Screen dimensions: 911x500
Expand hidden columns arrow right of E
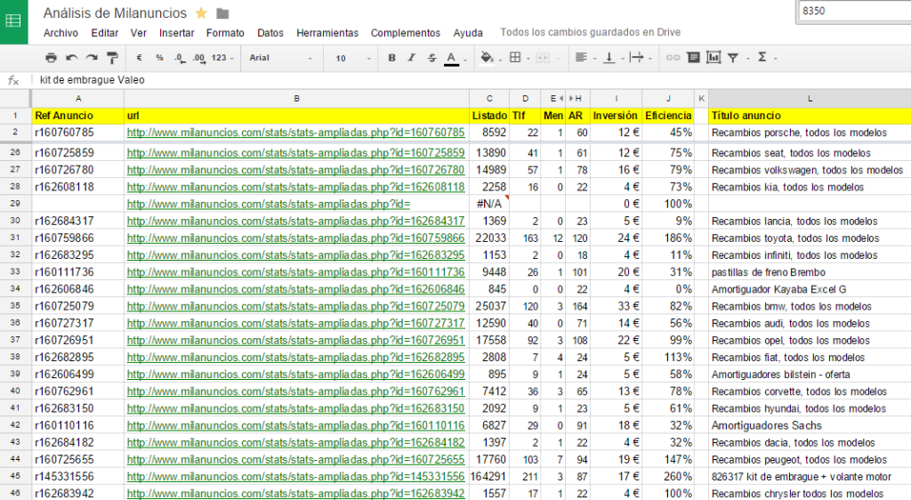pyautogui.click(x=561, y=99)
